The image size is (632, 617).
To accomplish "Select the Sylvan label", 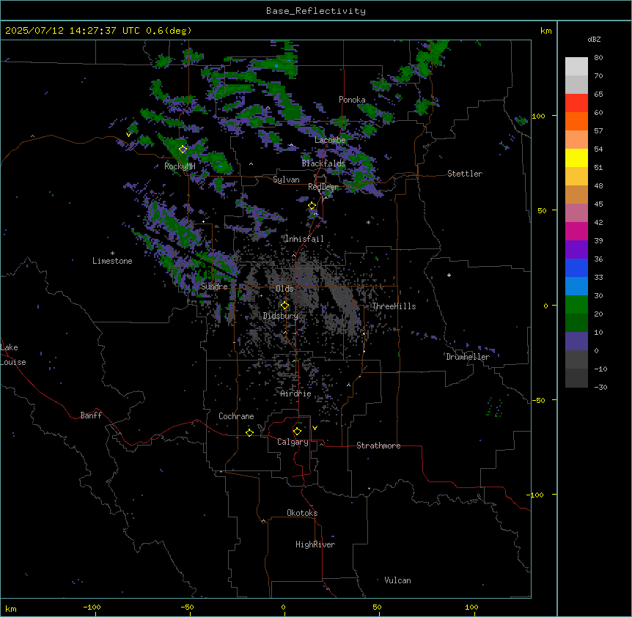I will point(286,180).
